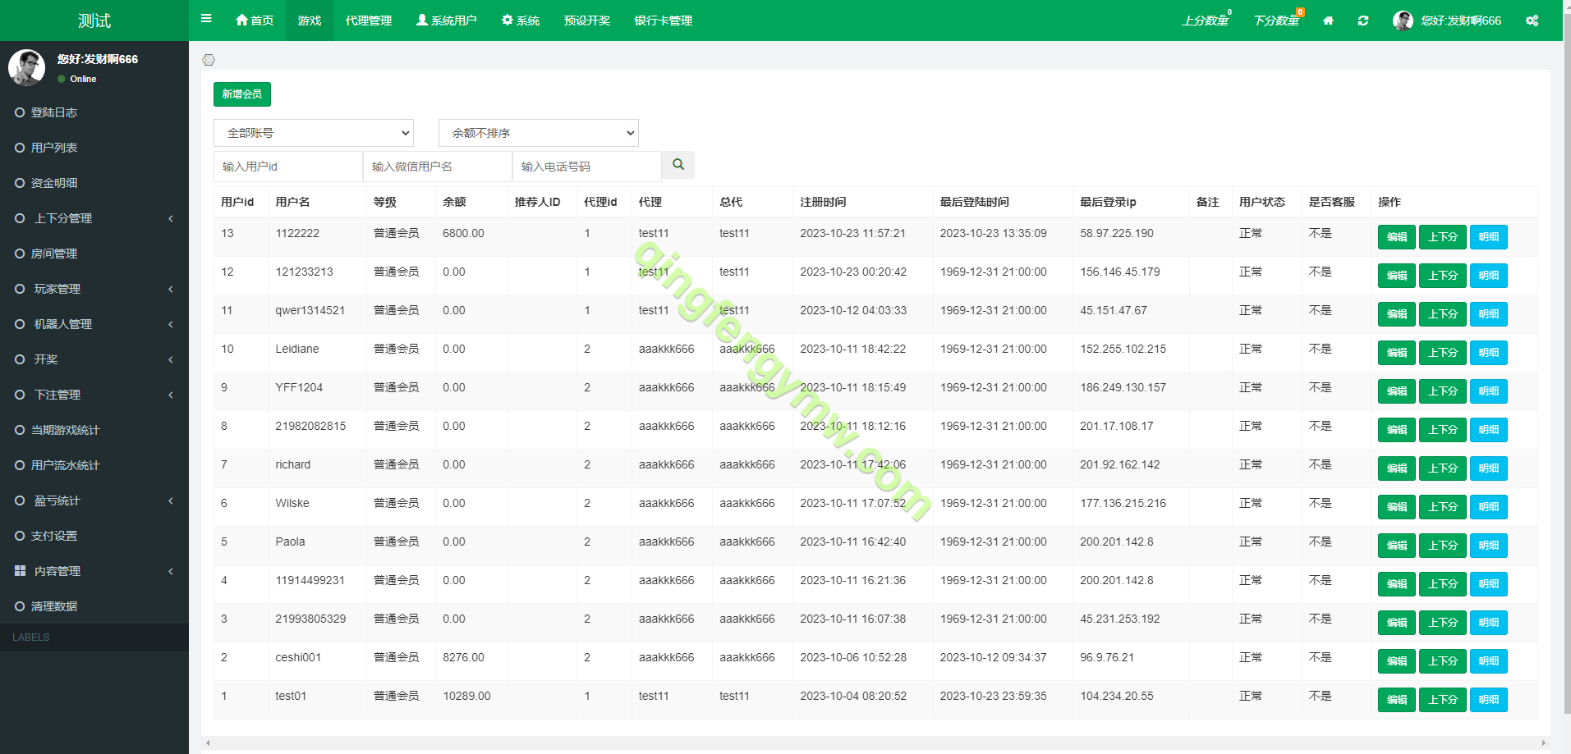Click the 新增会员 button

241,94
